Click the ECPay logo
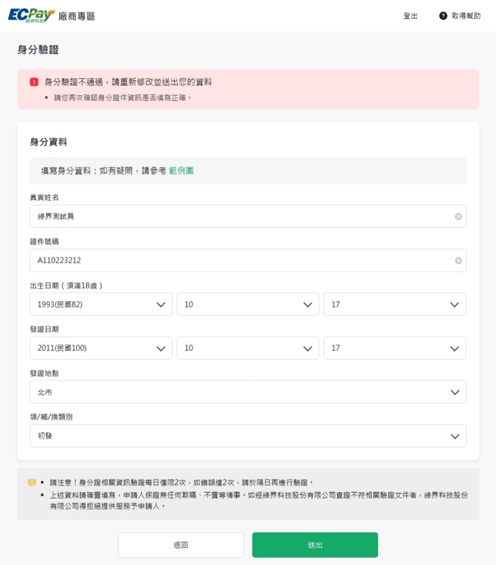The height and width of the screenshot is (565, 496). [31, 15]
